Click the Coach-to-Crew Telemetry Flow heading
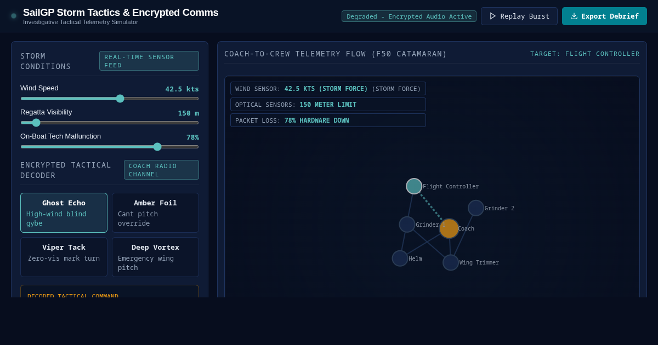The width and height of the screenshot is (658, 345). [336, 54]
